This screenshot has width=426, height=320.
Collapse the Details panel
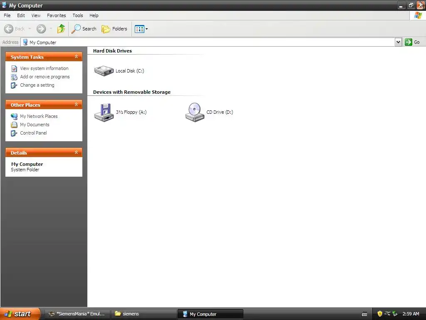coord(77,152)
